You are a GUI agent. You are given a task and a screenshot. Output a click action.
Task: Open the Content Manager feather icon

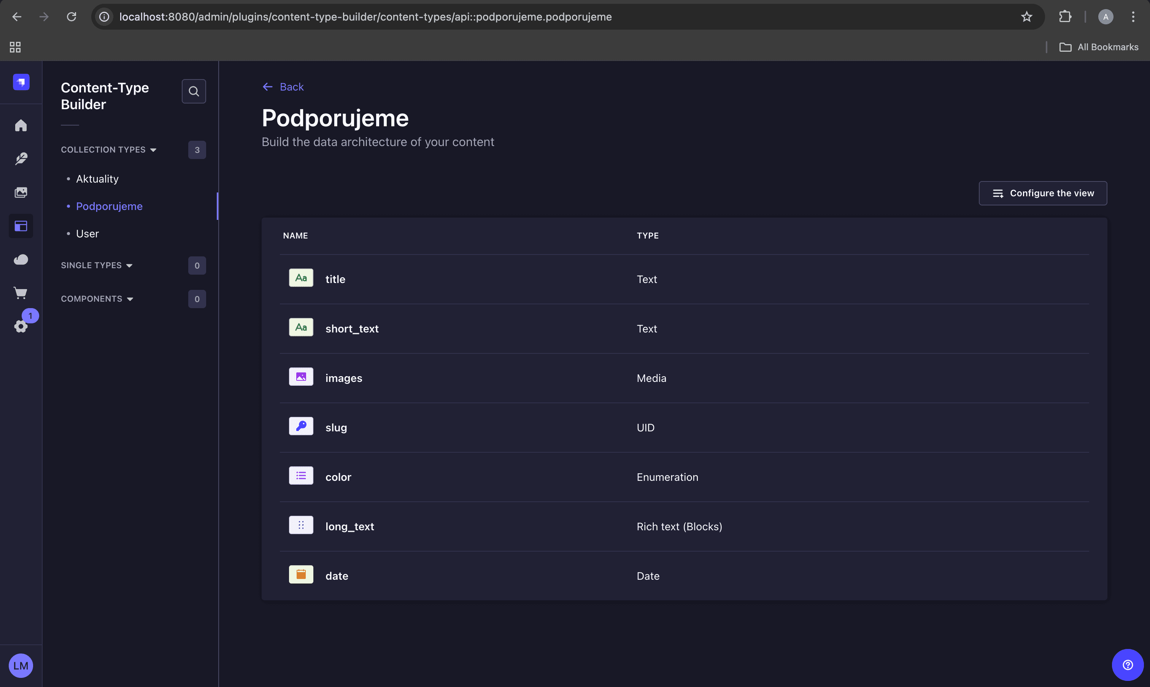point(21,159)
